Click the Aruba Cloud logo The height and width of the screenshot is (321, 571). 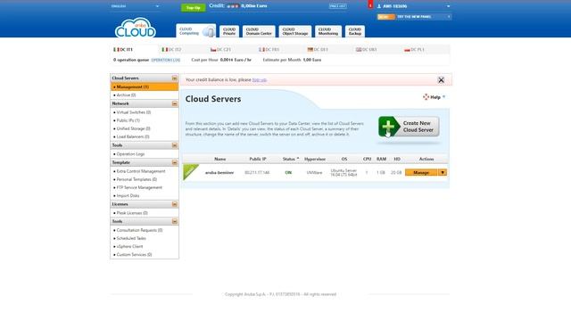click(136, 28)
